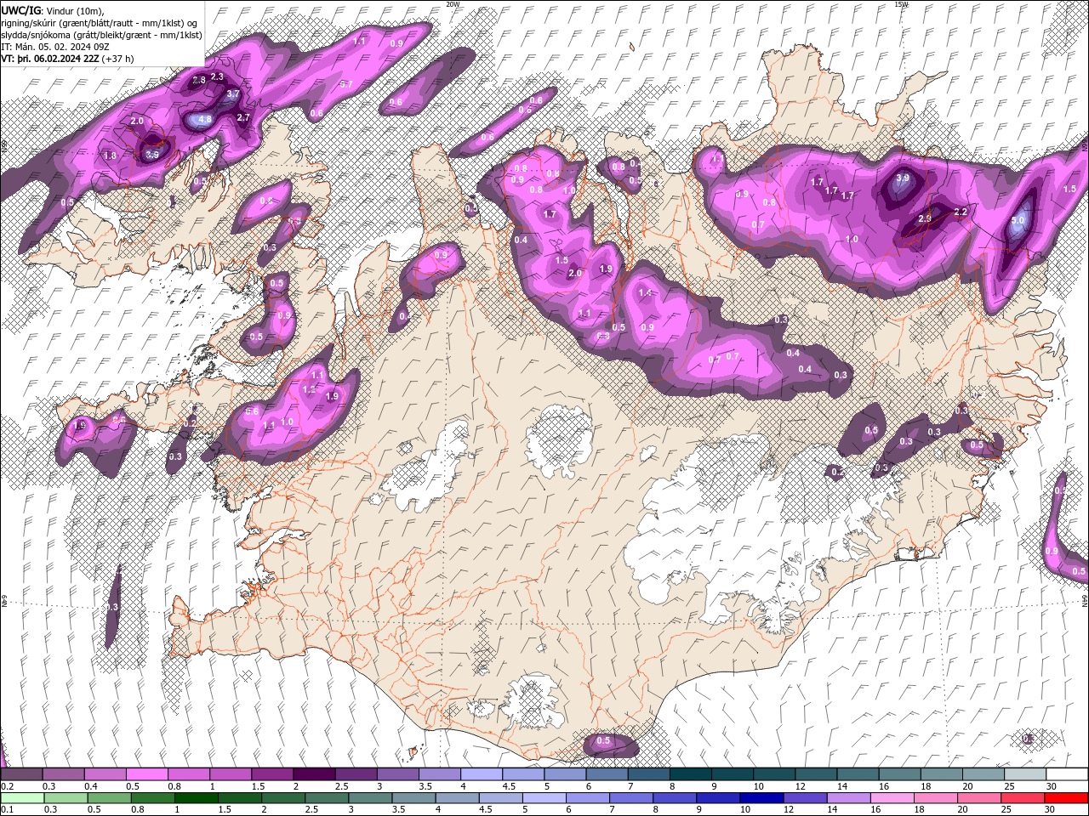Click the greyish-purple 0.2 swatch in upper legend
Screen dimensions: 1089x816
click(x=21, y=774)
